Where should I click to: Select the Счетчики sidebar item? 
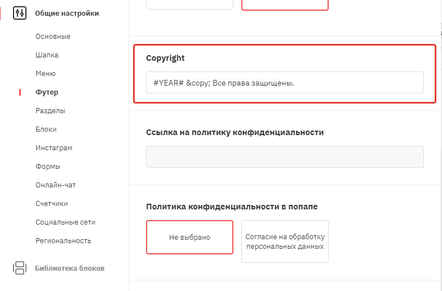[52, 204]
